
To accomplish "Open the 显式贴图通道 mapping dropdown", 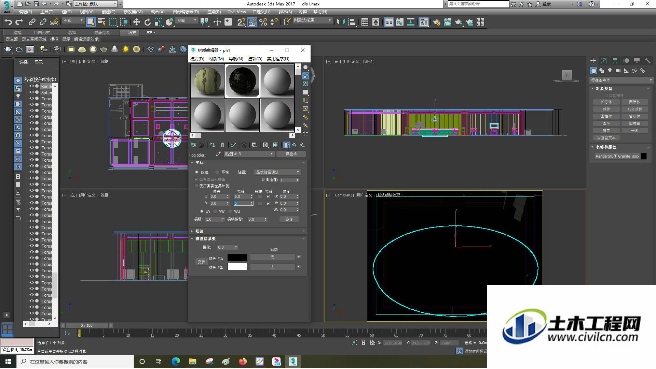I will [277, 172].
